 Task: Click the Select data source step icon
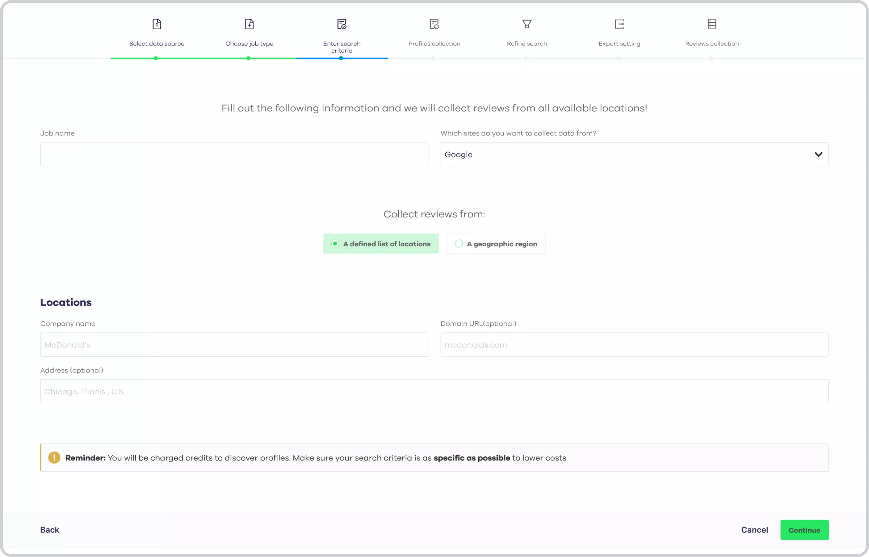156,24
